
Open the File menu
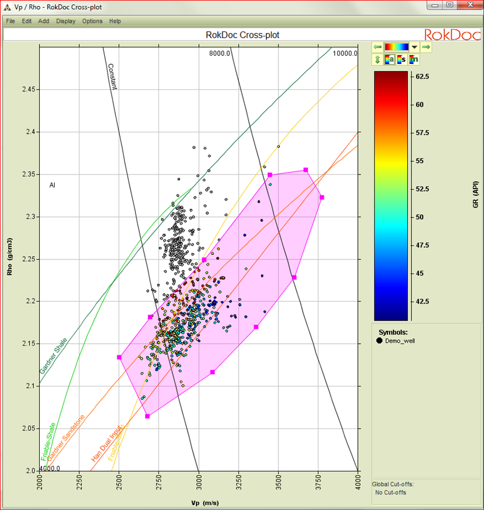click(10, 21)
